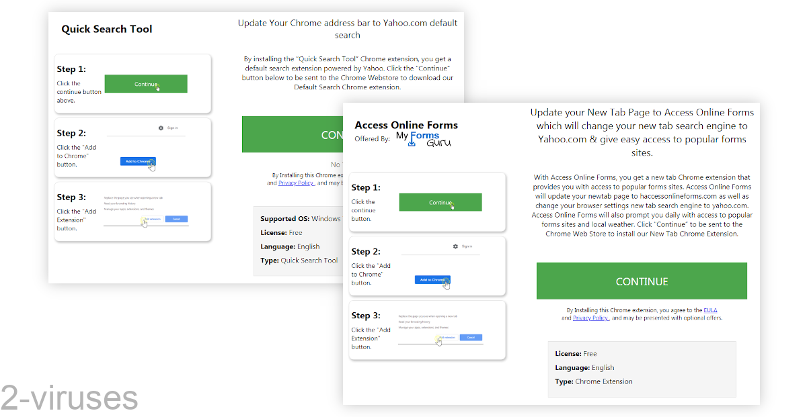Click the Cancel button in Quick Search Tool Step 3
Screen dimensions: 807x417
coord(176,219)
